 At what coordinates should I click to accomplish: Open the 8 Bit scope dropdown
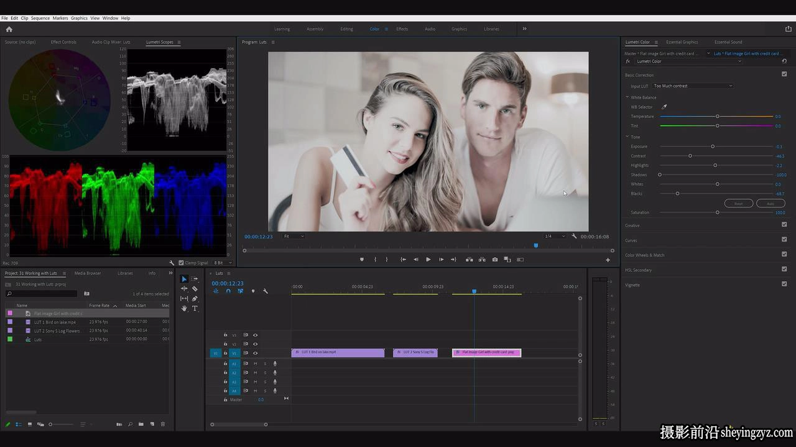click(223, 263)
